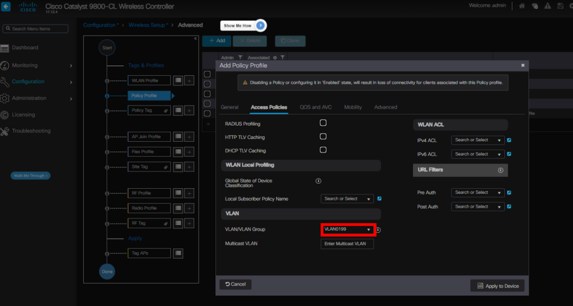The image size is (573, 306).
Task: Enable the HTTP TLV Caching checkbox
Action: (323, 136)
